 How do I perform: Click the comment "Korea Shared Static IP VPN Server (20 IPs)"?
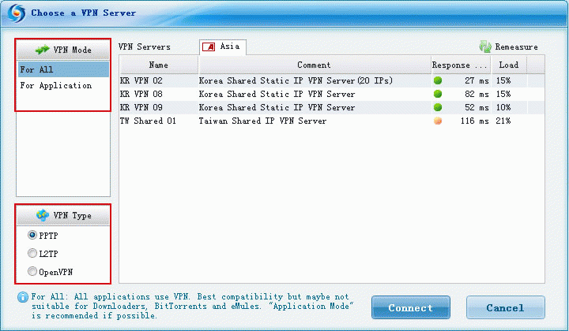click(x=296, y=80)
